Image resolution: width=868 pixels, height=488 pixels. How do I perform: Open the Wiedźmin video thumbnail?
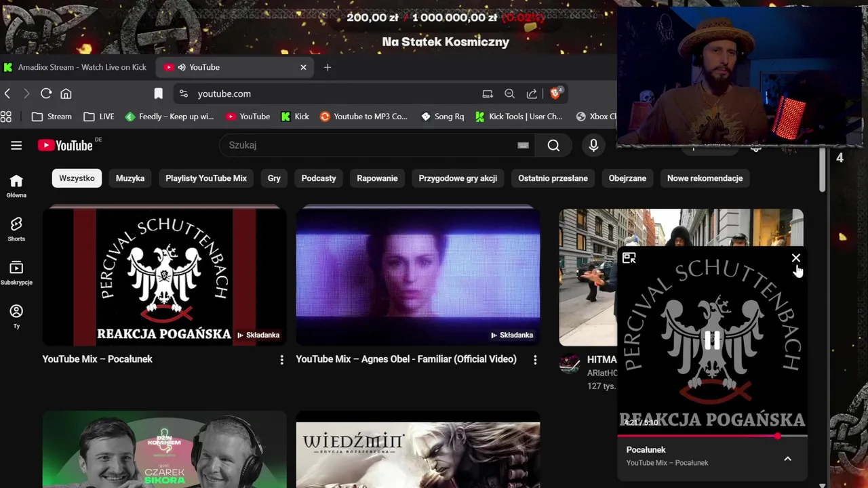click(x=418, y=449)
